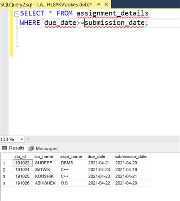Select the DBMS assignment cell
Image resolution: width=180 pixels, height=201 pixels.
72,163
